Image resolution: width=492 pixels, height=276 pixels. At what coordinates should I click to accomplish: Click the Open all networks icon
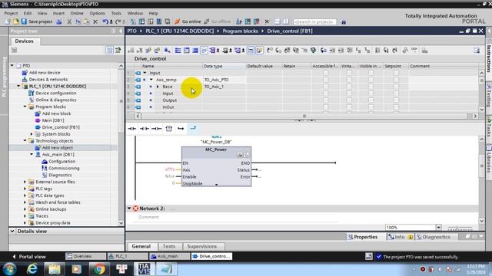point(178,51)
